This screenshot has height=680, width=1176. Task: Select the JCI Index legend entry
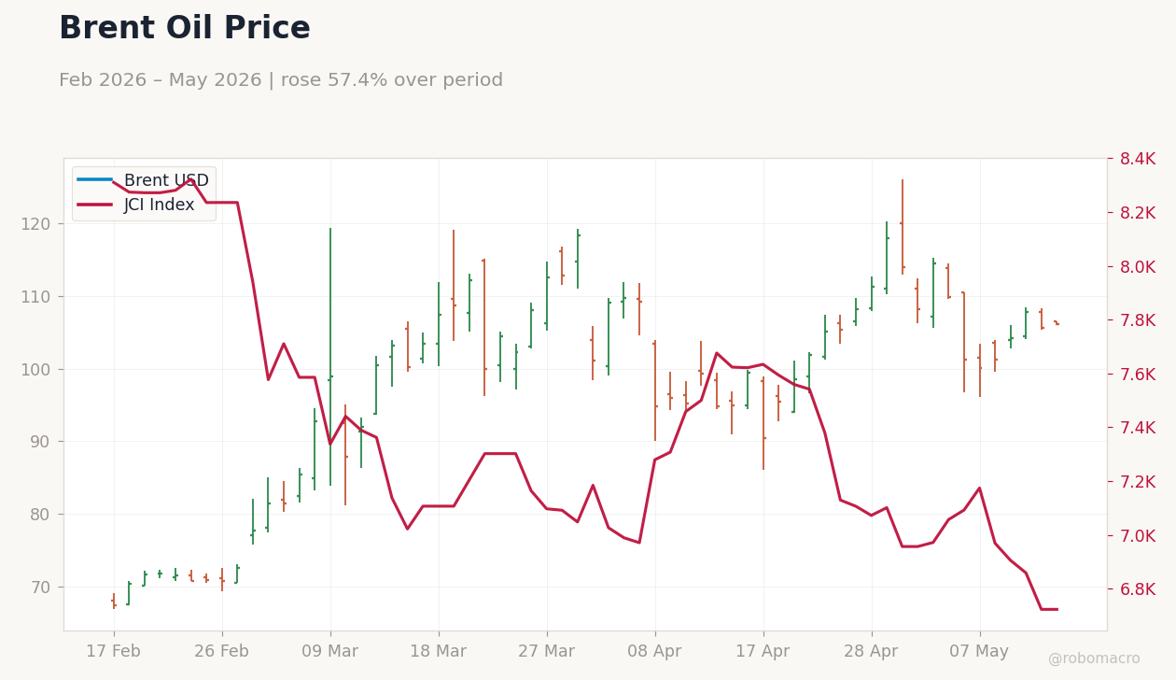(x=135, y=205)
